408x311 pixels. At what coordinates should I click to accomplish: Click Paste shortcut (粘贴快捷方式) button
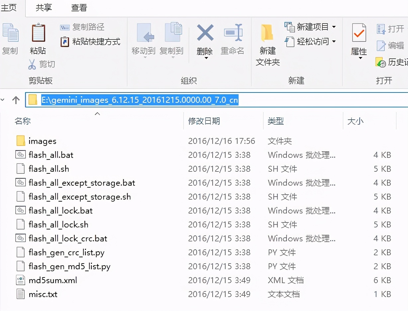pyautogui.click(x=90, y=42)
